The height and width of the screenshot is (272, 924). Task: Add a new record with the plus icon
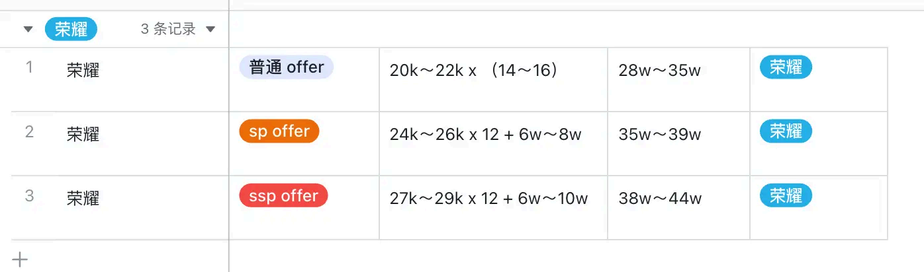pos(20,259)
